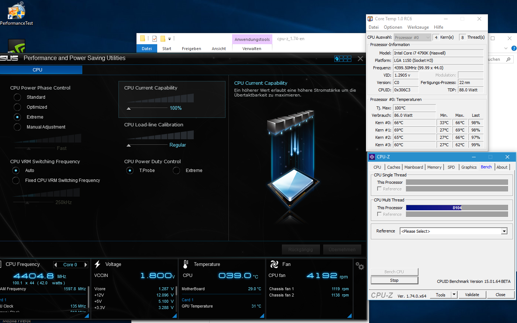This screenshot has width=517, height=323.
Task: Expand the Voltage panel corner triangle
Action: (175, 316)
